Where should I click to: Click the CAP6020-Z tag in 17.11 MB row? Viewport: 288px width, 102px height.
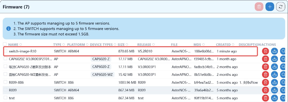pyautogui.click(x=101, y=67)
